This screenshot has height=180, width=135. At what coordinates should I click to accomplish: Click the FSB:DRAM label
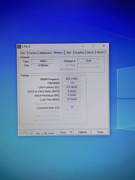(53, 83)
